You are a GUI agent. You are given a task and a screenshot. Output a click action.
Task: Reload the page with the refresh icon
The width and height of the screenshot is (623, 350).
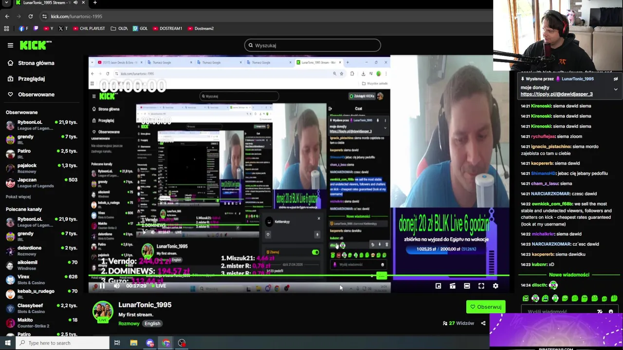coord(30,16)
